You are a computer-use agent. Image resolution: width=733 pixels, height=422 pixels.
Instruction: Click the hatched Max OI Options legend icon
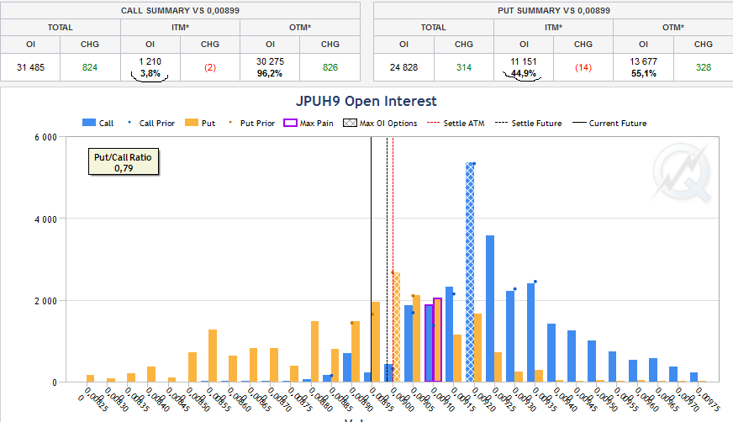pos(350,123)
